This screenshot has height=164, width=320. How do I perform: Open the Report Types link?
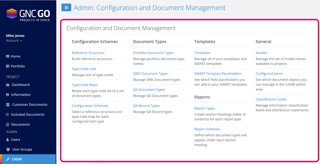[x=204, y=108]
